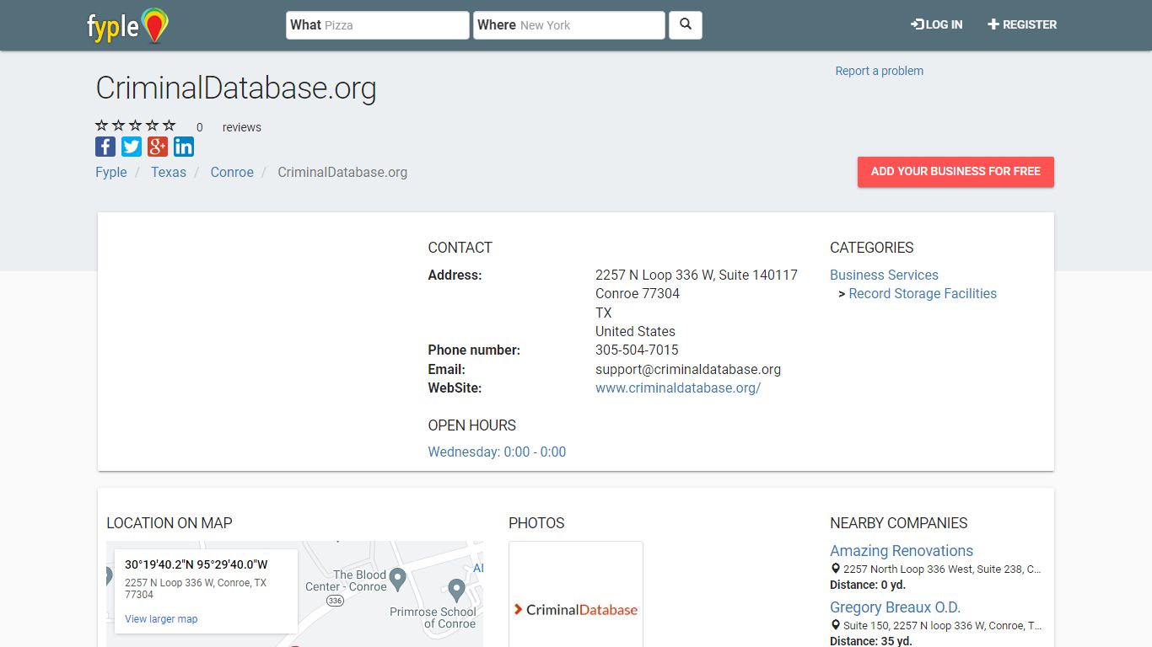Share on Twitter icon
The height and width of the screenshot is (647, 1152).
point(132,147)
